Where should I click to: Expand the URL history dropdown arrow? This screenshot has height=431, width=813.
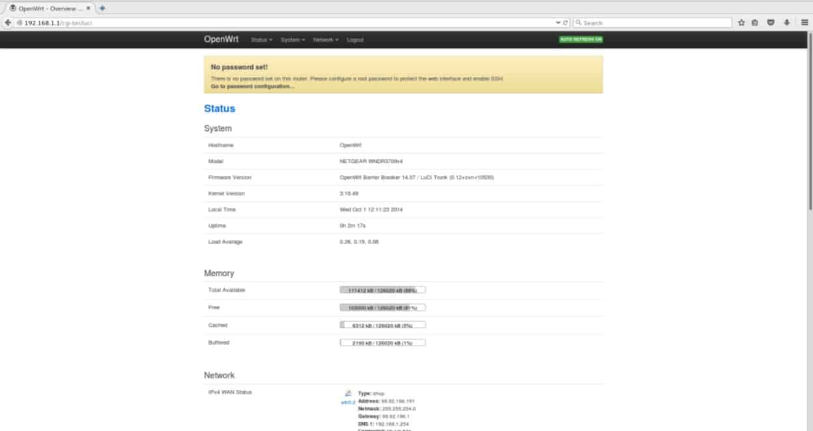pyautogui.click(x=558, y=22)
